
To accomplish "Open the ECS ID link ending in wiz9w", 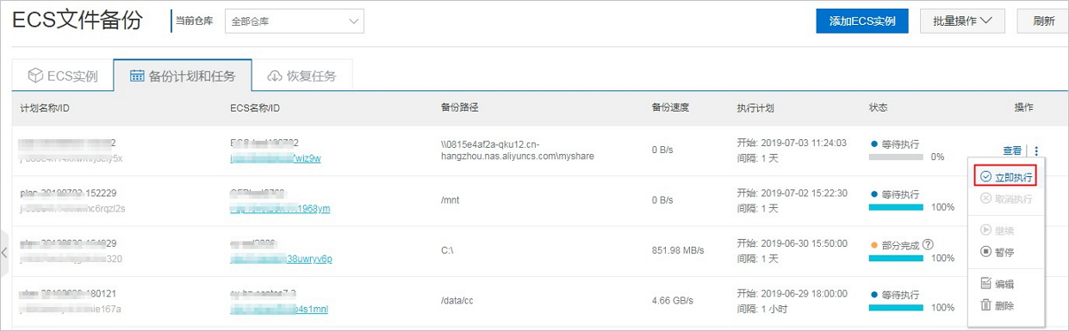I will pyautogui.click(x=276, y=158).
